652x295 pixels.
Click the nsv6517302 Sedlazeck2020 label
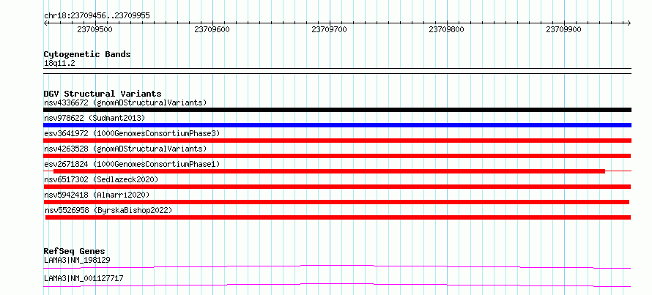pyautogui.click(x=101, y=179)
